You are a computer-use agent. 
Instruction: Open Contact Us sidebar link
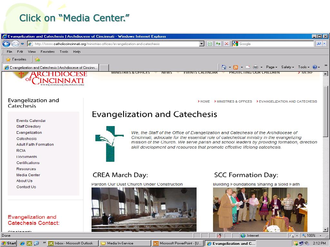(26, 187)
